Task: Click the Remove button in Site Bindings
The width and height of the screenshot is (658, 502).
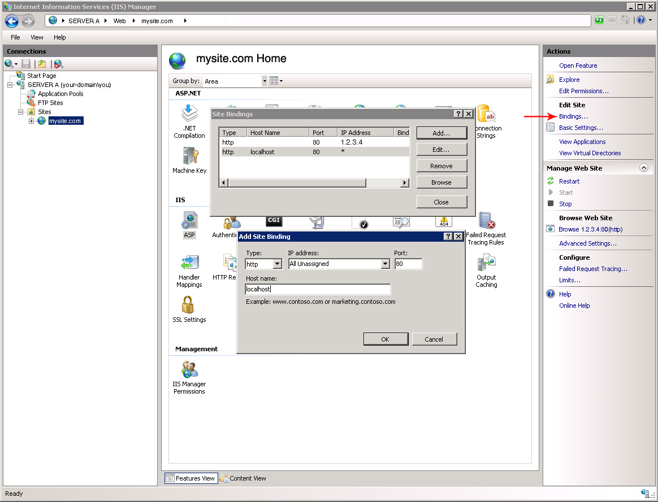Action: coord(442,165)
